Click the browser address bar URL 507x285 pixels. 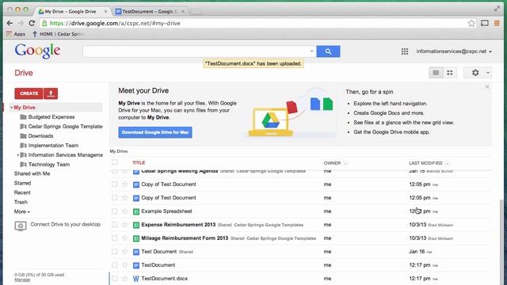[x=115, y=23]
